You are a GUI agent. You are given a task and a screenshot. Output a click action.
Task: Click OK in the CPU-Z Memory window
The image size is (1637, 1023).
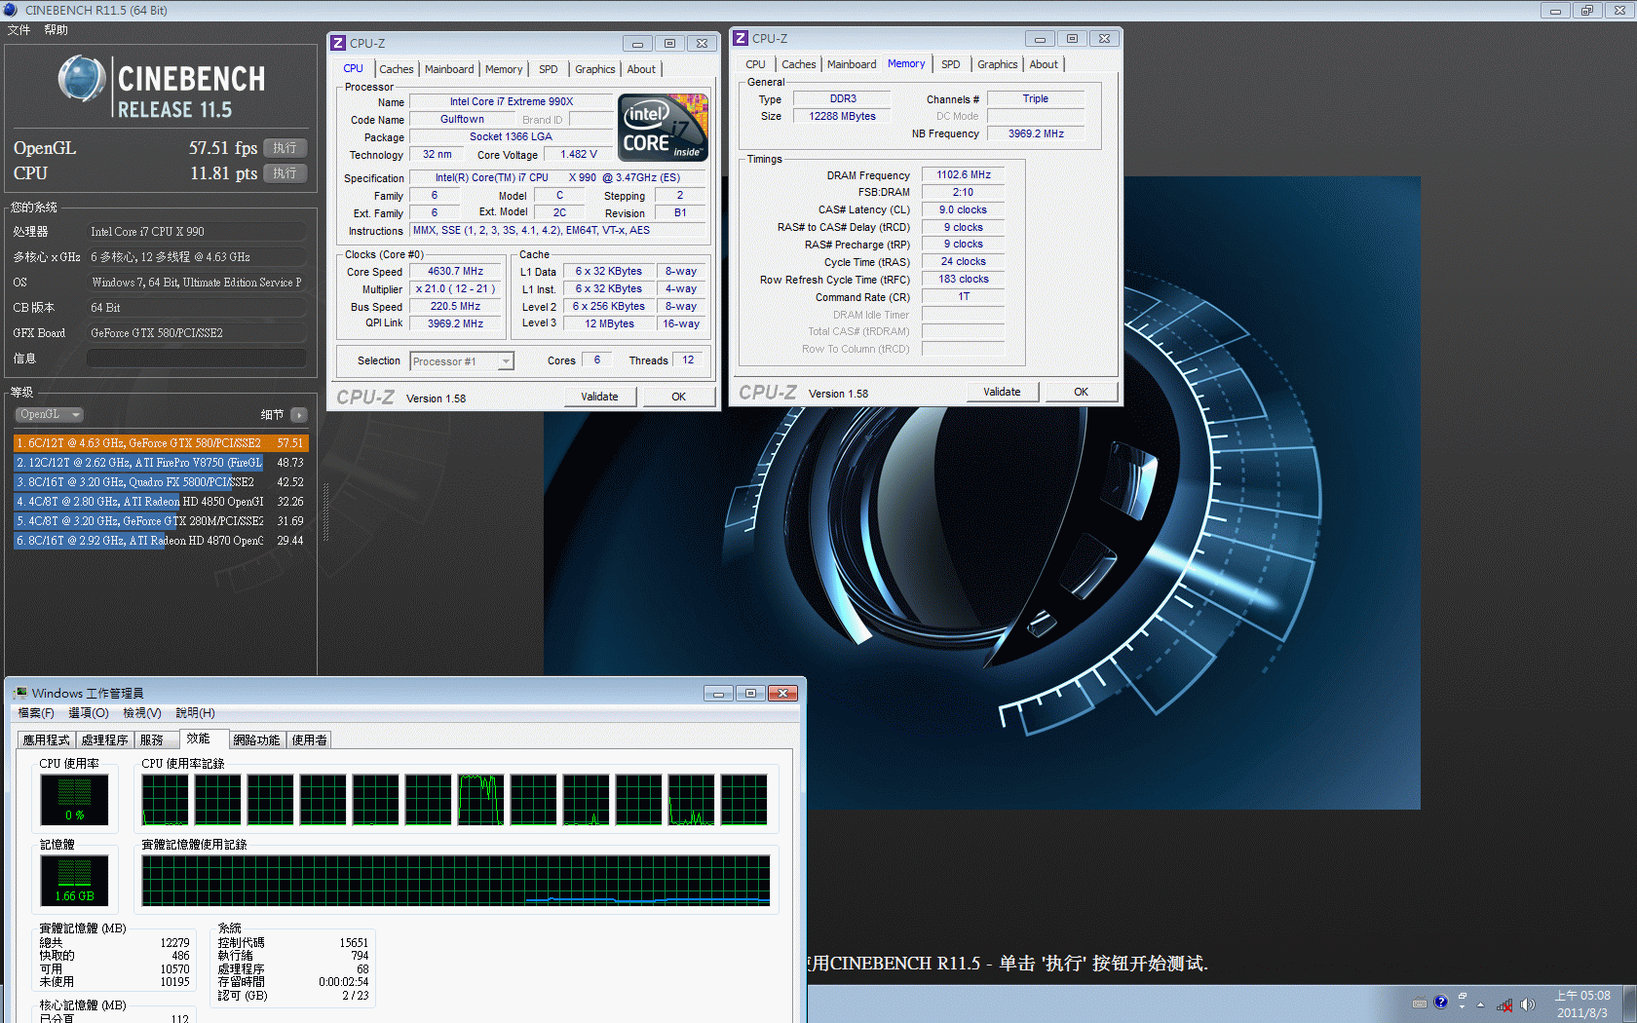pos(1081,392)
